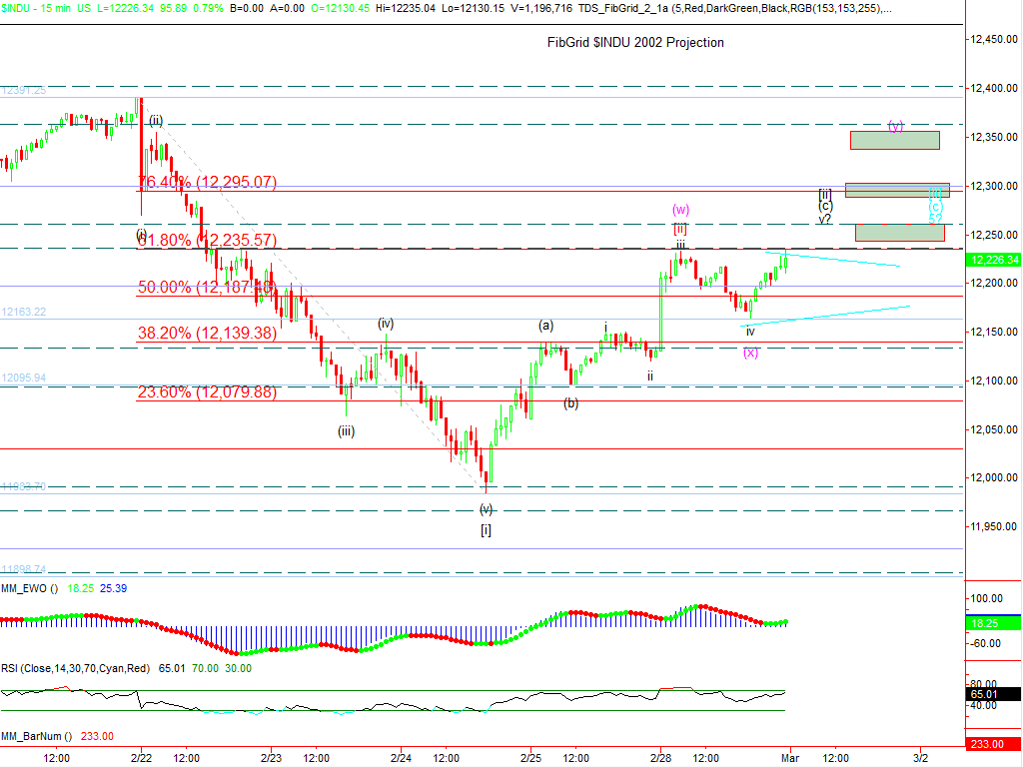Click the green 12,226.34 current price tag

993,260
